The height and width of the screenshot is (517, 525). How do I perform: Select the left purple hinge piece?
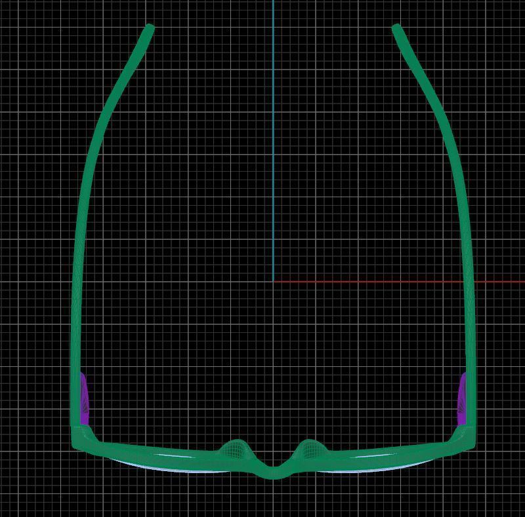click(85, 400)
